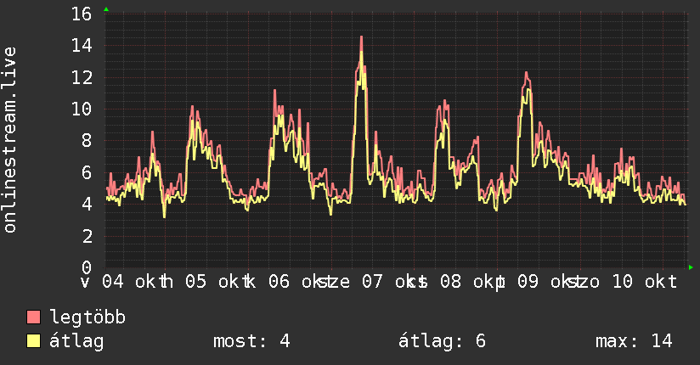Click the y-axis label 12
700x365 pixels.
[82, 77]
